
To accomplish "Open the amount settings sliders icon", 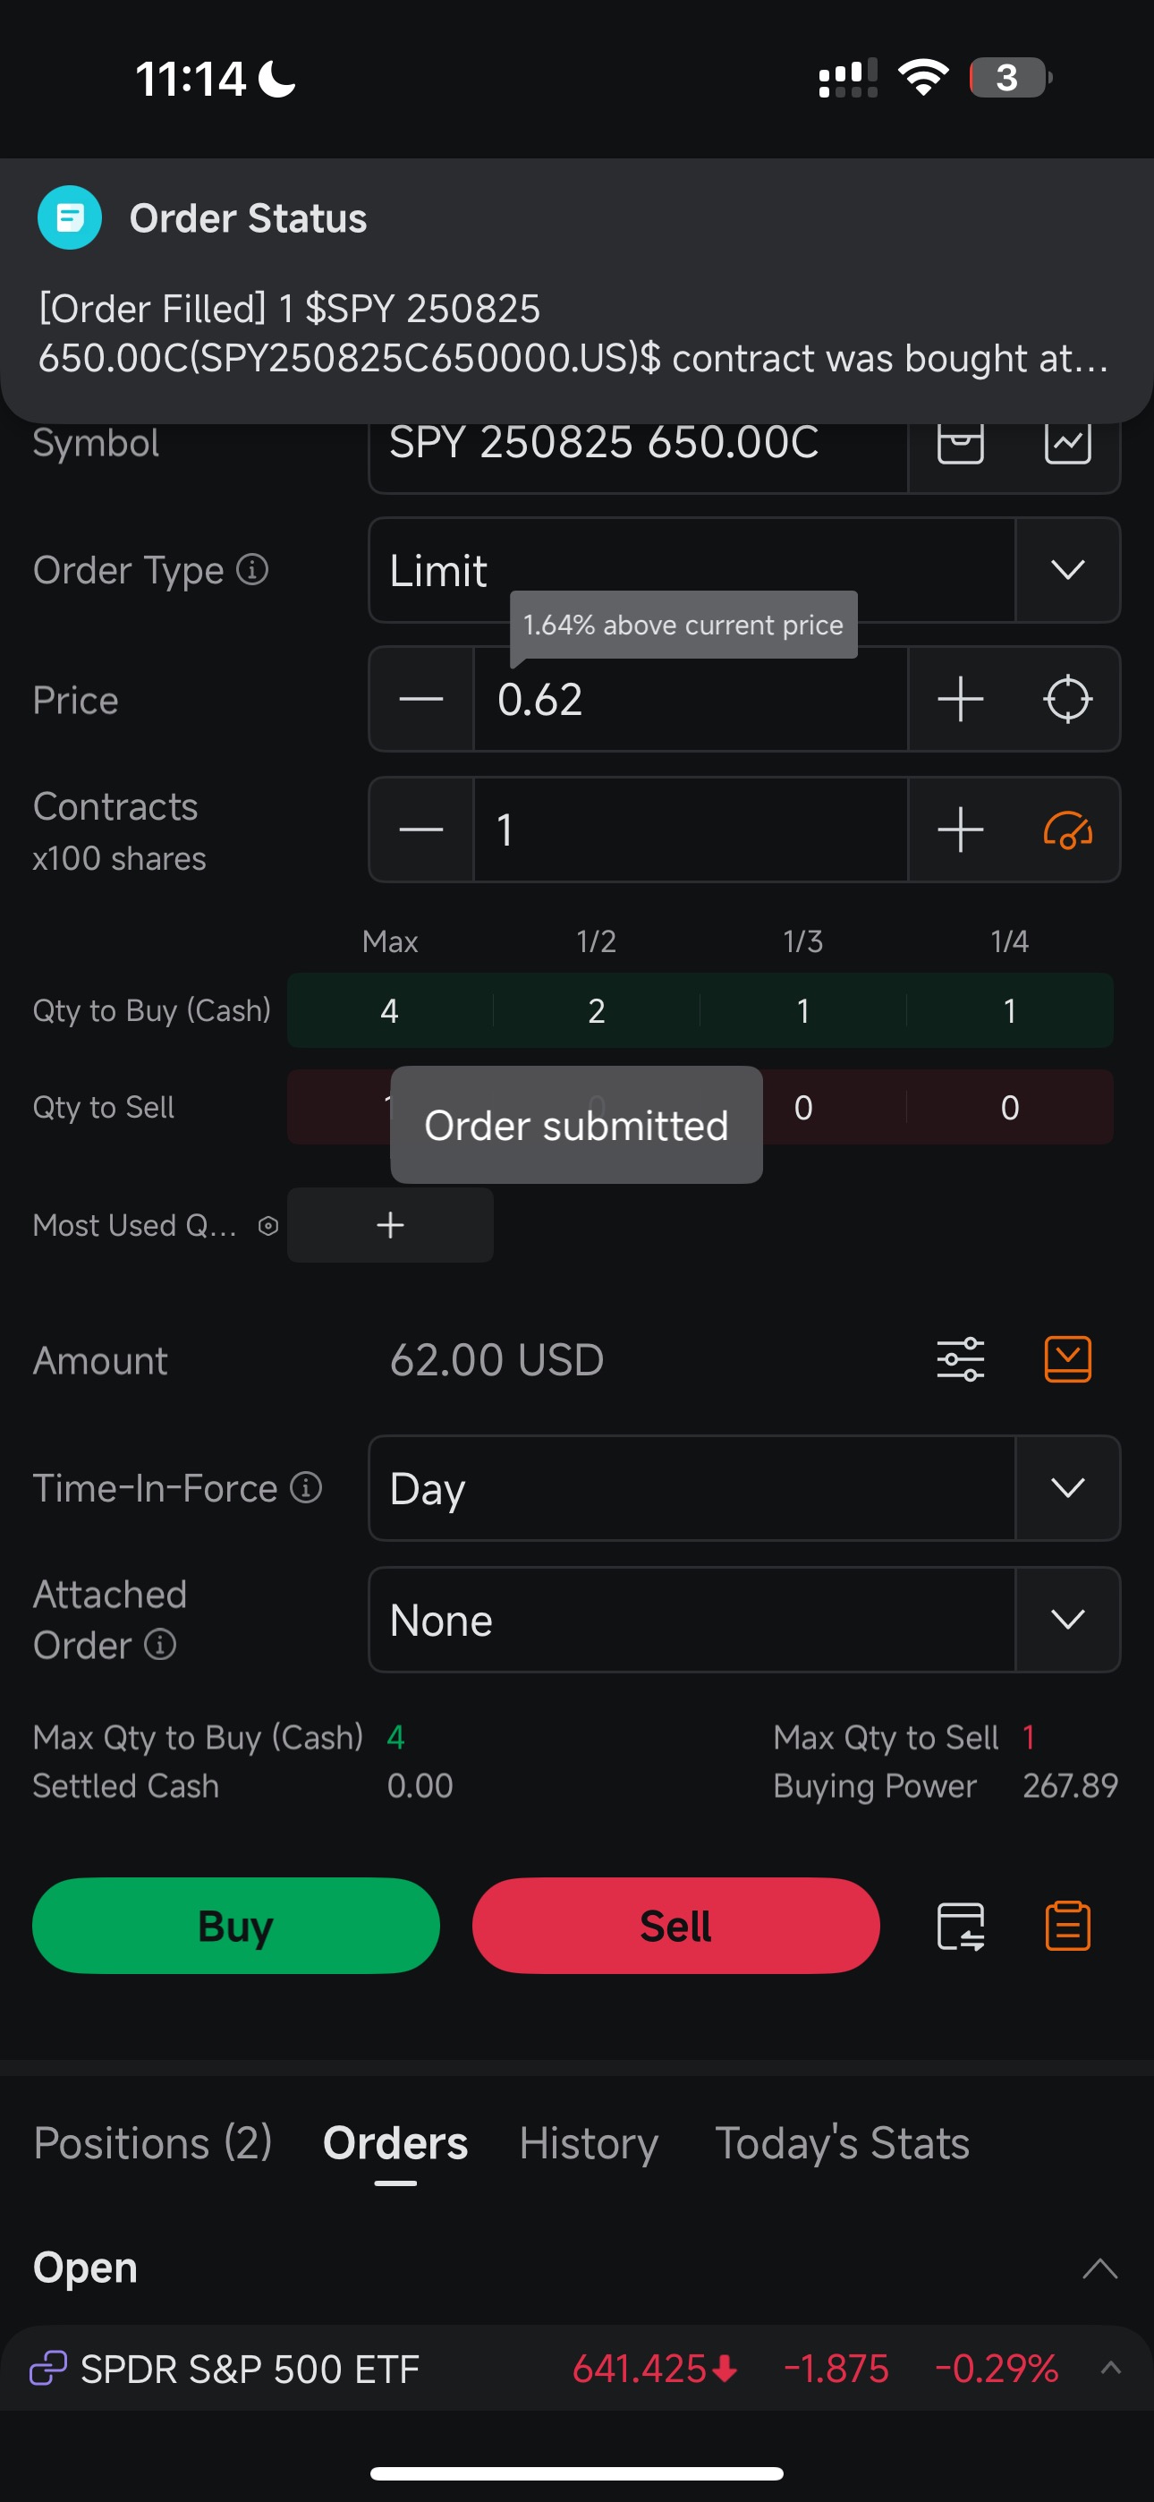I will pyautogui.click(x=960, y=1358).
